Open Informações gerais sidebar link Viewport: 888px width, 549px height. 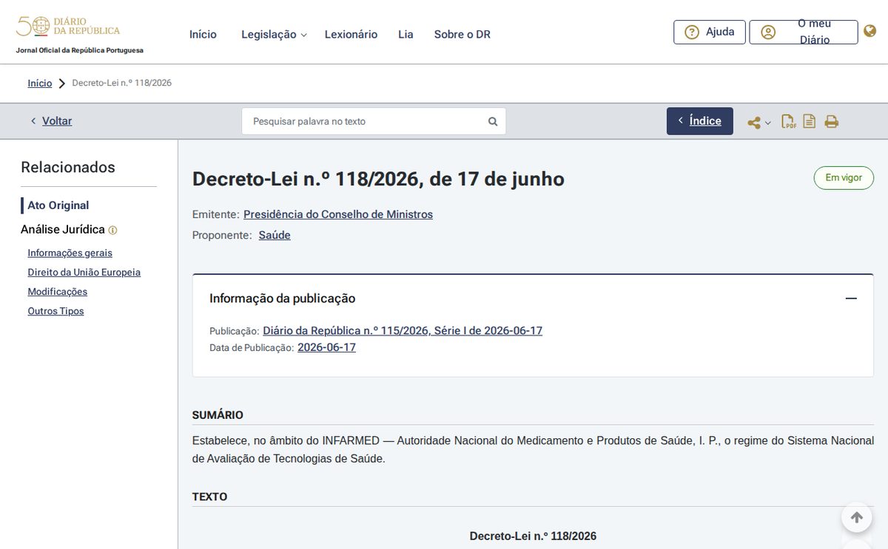click(70, 253)
